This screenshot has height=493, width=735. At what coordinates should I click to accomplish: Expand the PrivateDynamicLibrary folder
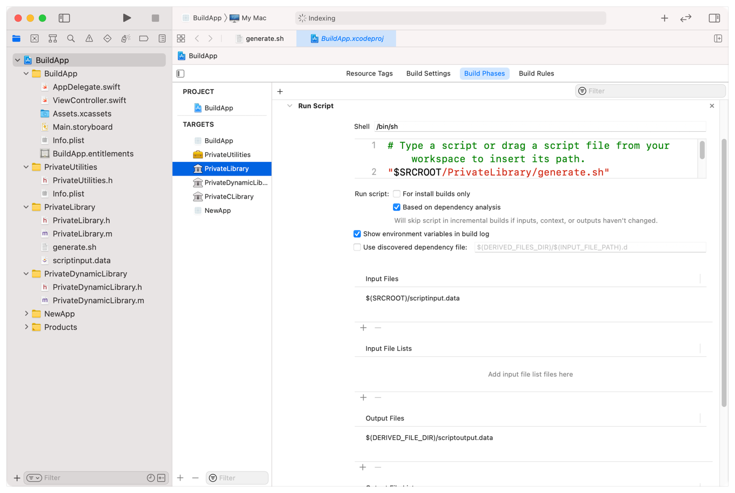click(x=25, y=274)
